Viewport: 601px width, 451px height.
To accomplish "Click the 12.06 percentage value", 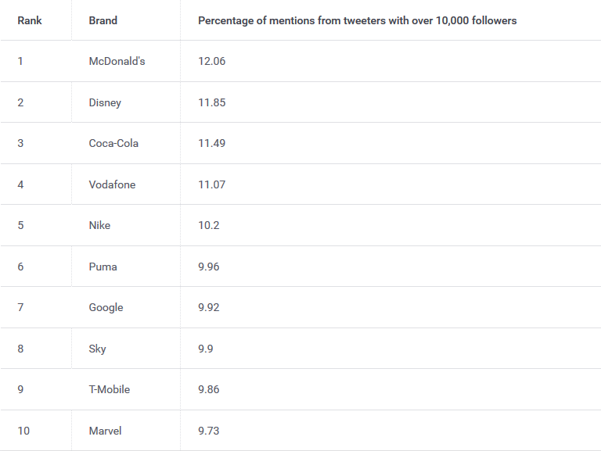I will (211, 61).
